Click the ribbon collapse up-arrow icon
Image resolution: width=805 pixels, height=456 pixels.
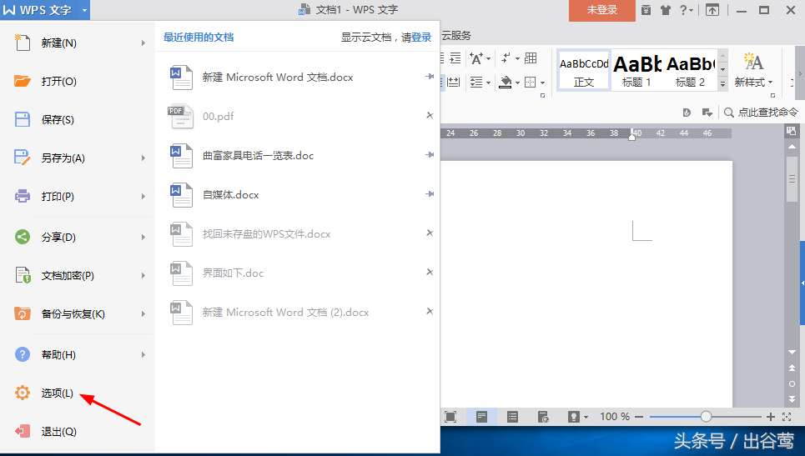(x=712, y=10)
